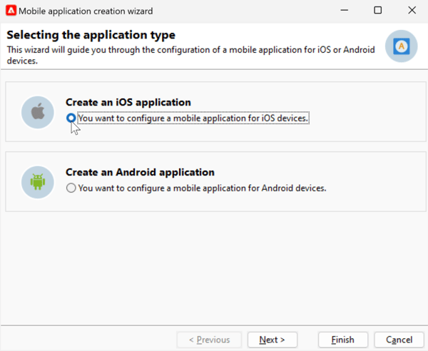This screenshot has width=428, height=351.
Task: Select the Android application radio button
Action: click(71, 188)
